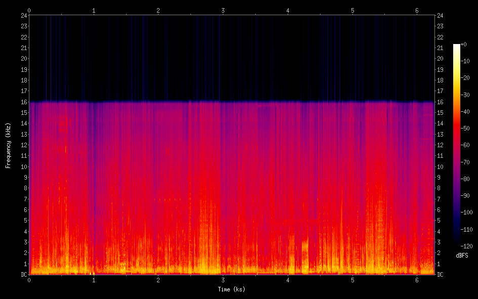This screenshot has width=478, height=299.
Task: Click the dBFS label below the color scale
Action: tap(462, 256)
